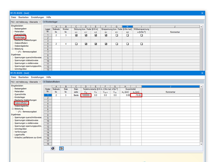Click ez cell with value -70.00
The height and width of the screenshot is (162, 216).
tap(136, 95)
